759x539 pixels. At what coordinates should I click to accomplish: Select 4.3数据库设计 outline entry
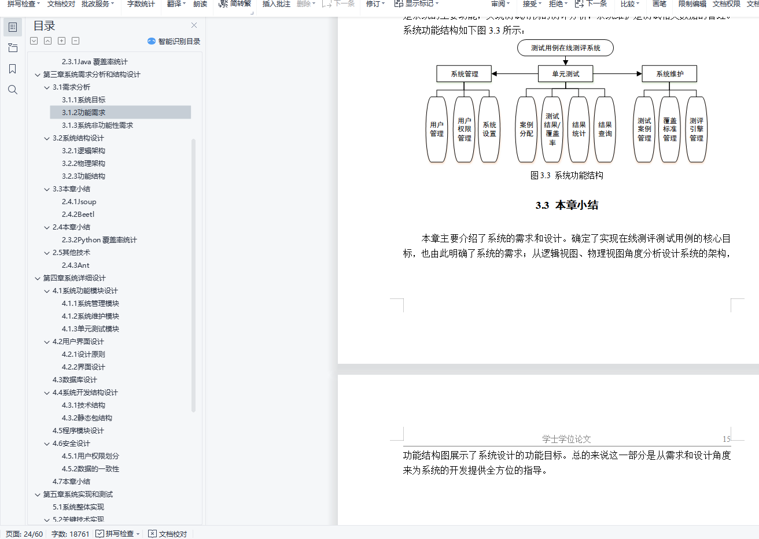(x=75, y=380)
